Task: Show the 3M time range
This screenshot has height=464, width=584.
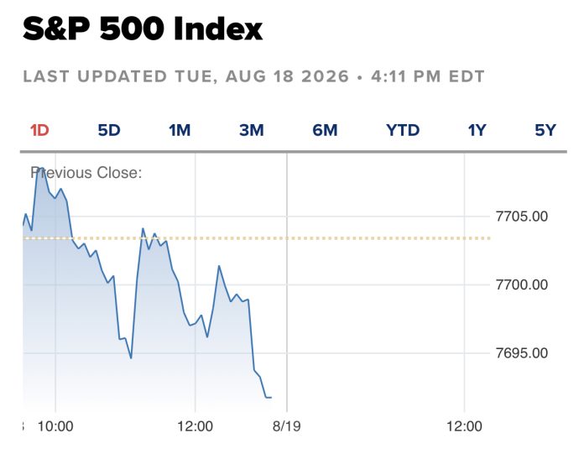Action: [x=252, y=130]
